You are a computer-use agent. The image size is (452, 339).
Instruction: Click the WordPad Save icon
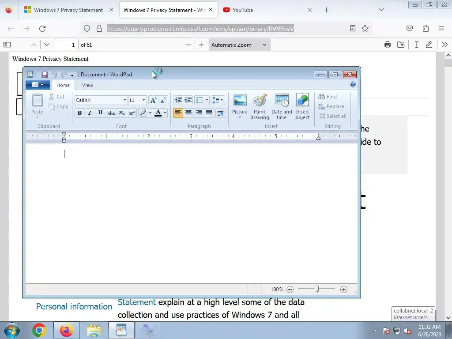[45, 74]
